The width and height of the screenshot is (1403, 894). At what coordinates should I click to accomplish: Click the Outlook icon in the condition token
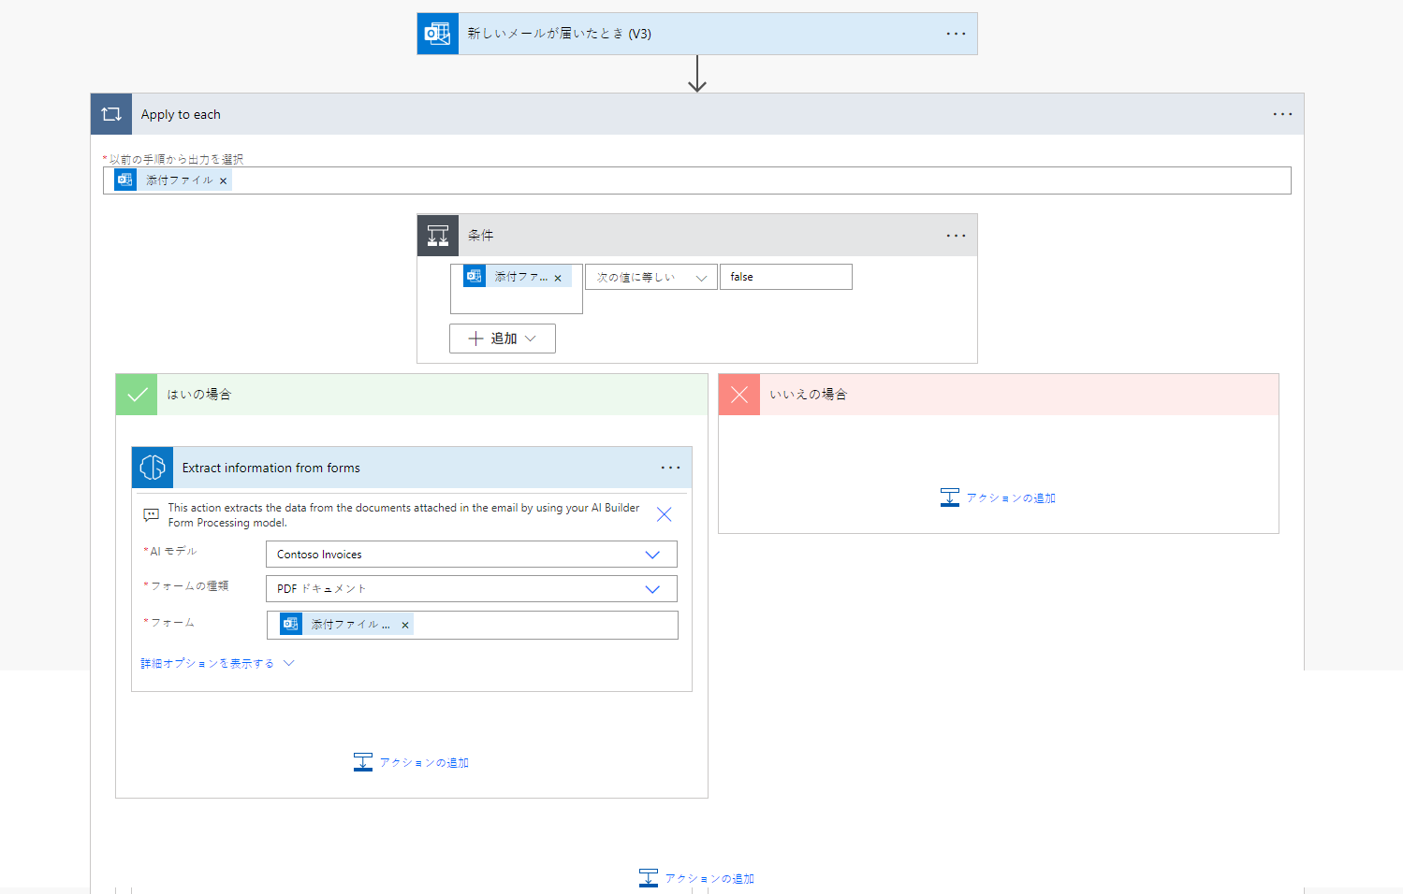tap(475, 277)
